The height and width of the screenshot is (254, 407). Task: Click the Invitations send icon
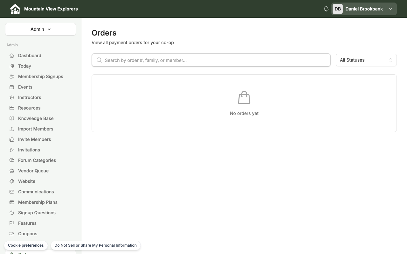pyautogui.click(x=12, y=150)
